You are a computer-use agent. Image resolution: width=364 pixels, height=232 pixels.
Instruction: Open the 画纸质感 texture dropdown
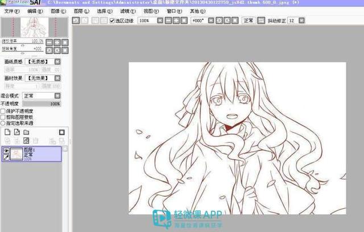57,61
